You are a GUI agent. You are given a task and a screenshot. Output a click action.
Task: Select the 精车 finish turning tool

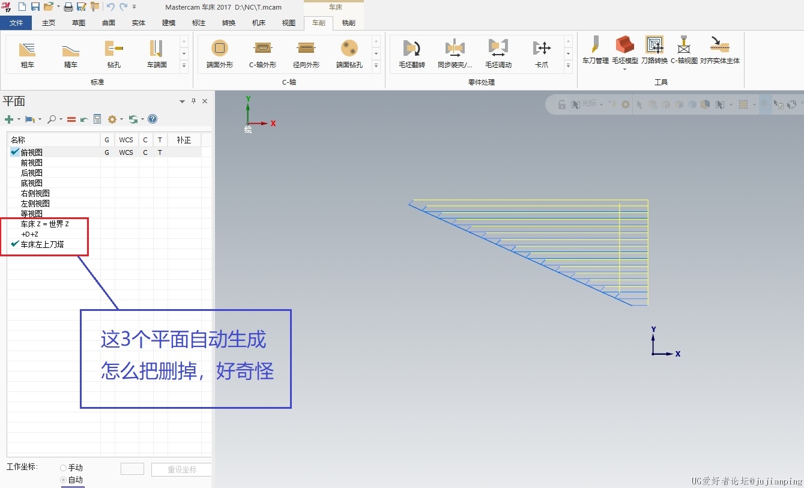pyautogui.click(x=71, y=54)
